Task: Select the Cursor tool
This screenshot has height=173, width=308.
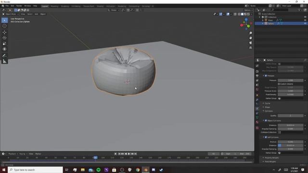Action: pos(4,26)
